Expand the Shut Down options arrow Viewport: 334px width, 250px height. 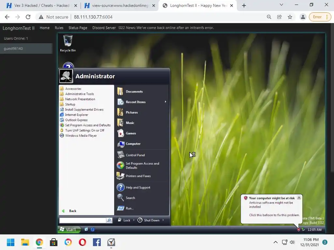[163, 220]
